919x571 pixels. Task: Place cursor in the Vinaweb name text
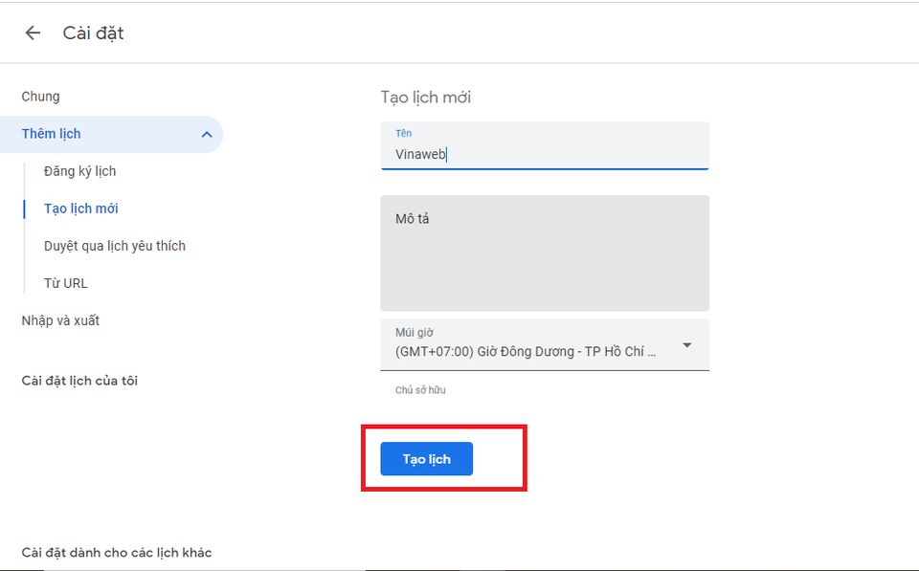click(x=421, y=154)
